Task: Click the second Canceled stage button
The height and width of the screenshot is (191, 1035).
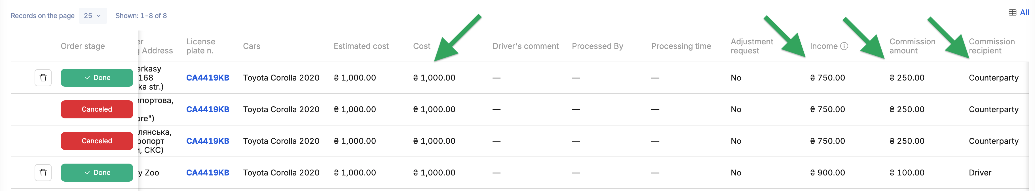Action: 97,141
